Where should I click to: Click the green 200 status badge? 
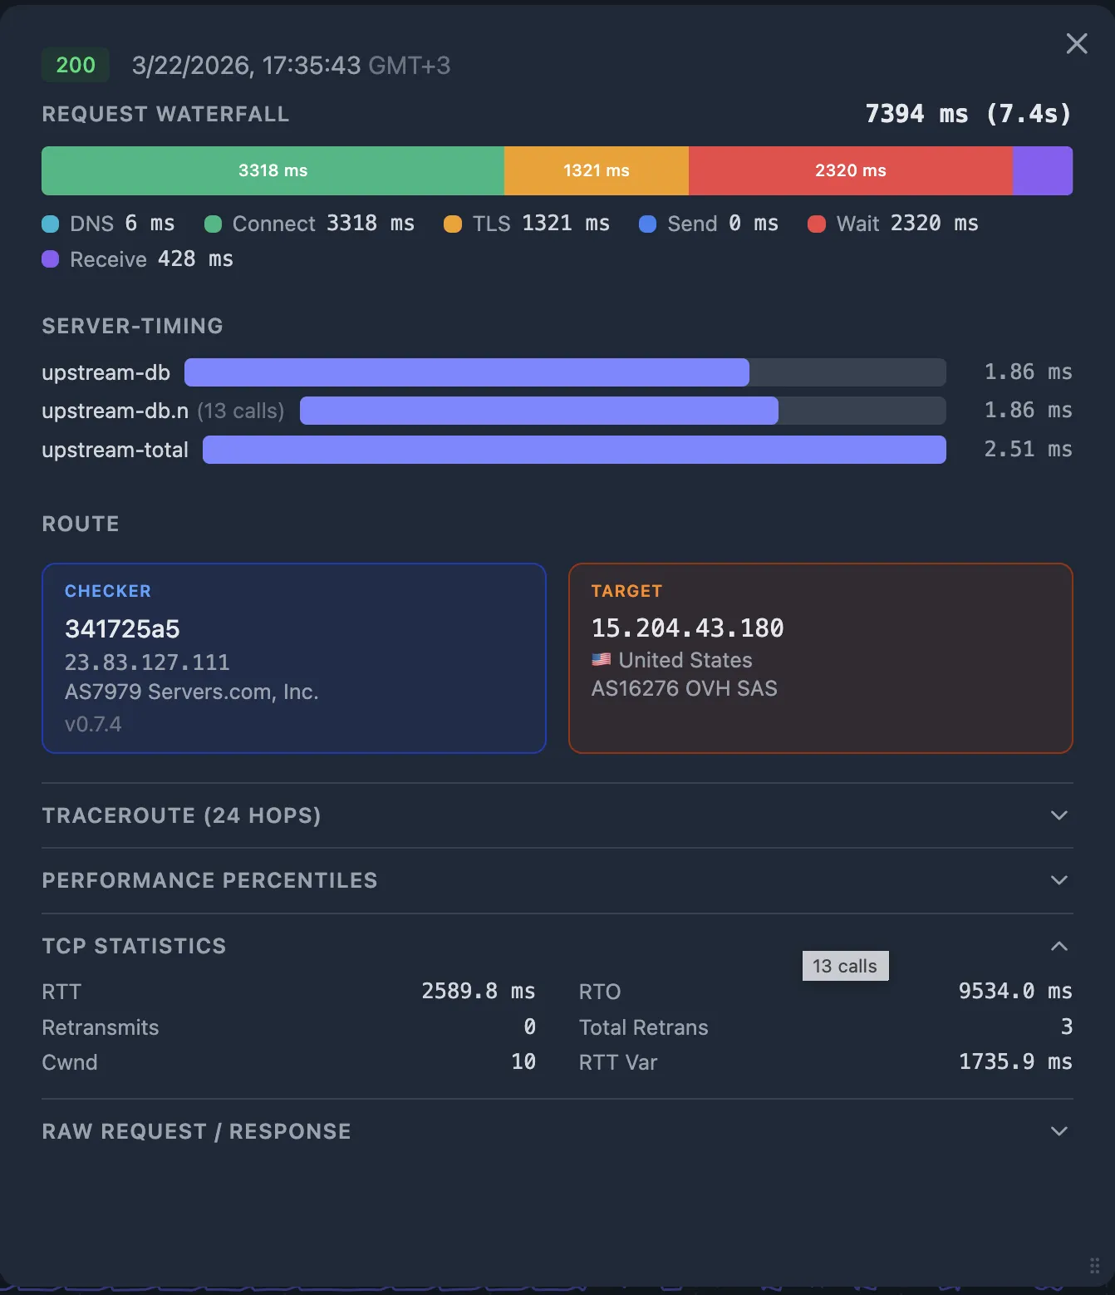coord(75,65)
